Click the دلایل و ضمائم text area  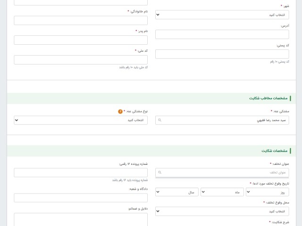[x=81, y=219]
